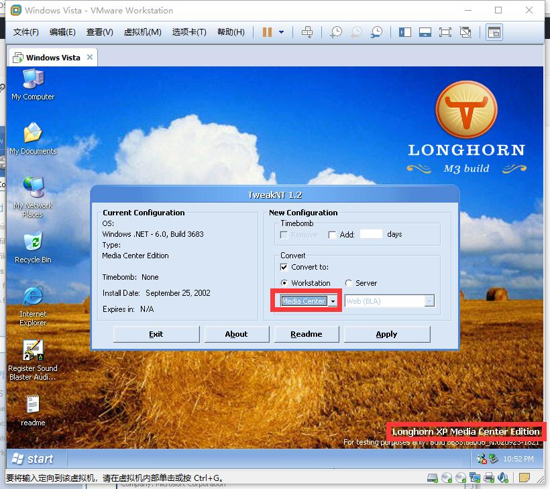550x489 pixels.
Task: Click the printer device status icon
Action: 489,478
